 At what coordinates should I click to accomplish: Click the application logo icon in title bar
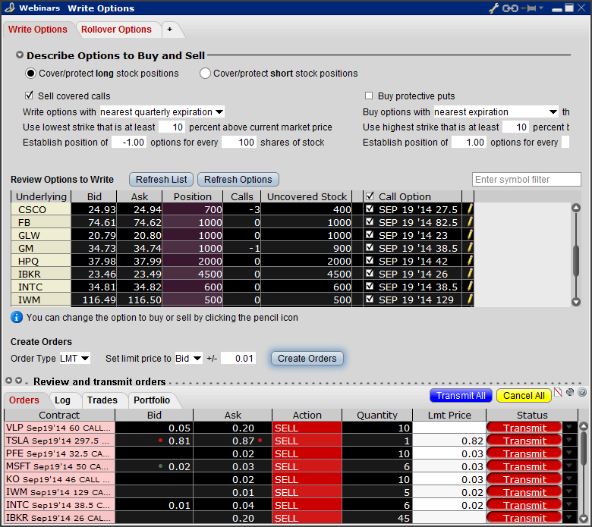pos(10,8)
